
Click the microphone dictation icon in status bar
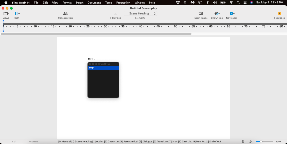pyautogui.click(x=243, y=141)
